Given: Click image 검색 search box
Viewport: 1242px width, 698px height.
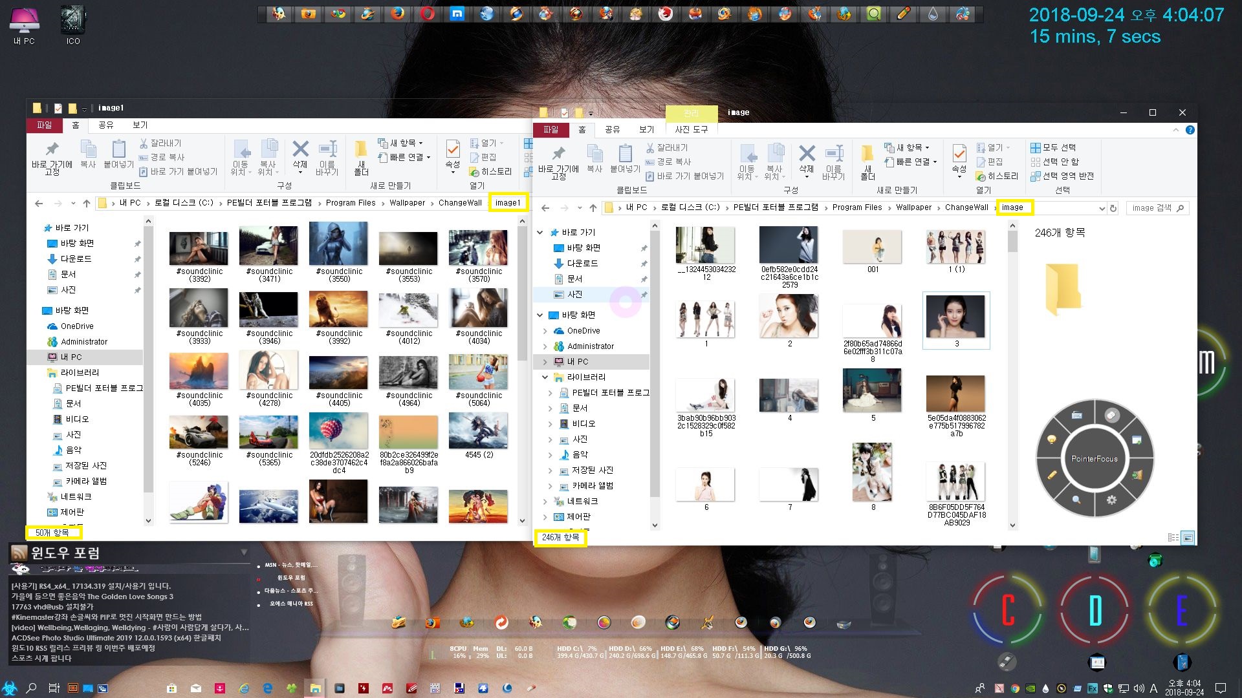Looking at the screenshot, I should click(x=1158, y=208).
